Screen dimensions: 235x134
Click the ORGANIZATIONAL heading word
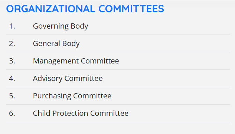point(50,9)
